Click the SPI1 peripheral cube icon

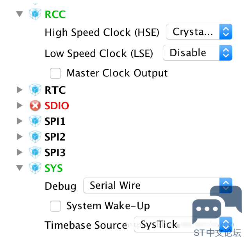point(35,121)
